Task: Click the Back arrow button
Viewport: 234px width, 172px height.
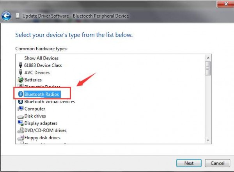Action: (x=6, y=16)
